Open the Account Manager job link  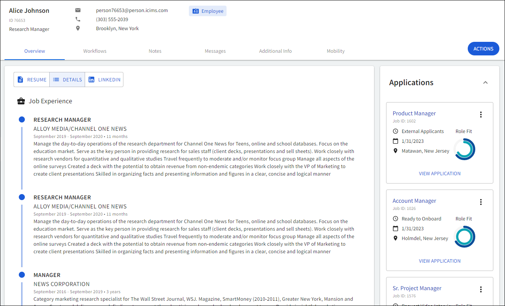tap(414, 201)
